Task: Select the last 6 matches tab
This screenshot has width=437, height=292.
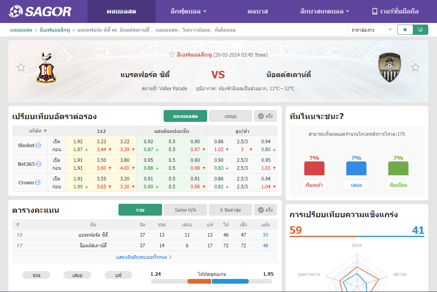Action: pos(231,210)
